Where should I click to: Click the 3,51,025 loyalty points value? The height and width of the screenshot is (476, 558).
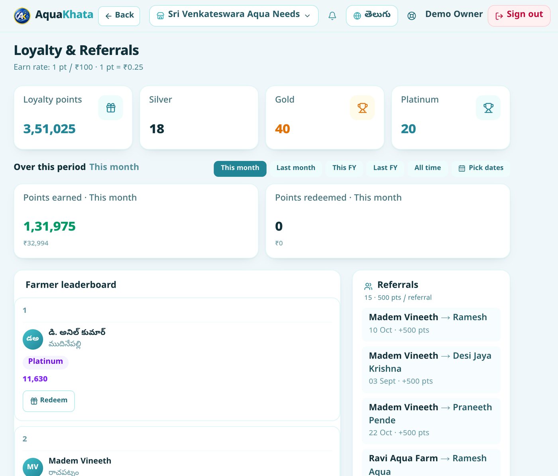coord(49,129)
